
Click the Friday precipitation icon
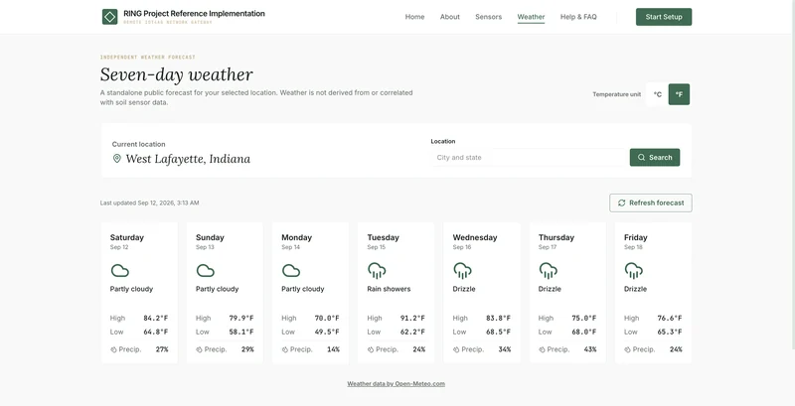tap(628, 349)
